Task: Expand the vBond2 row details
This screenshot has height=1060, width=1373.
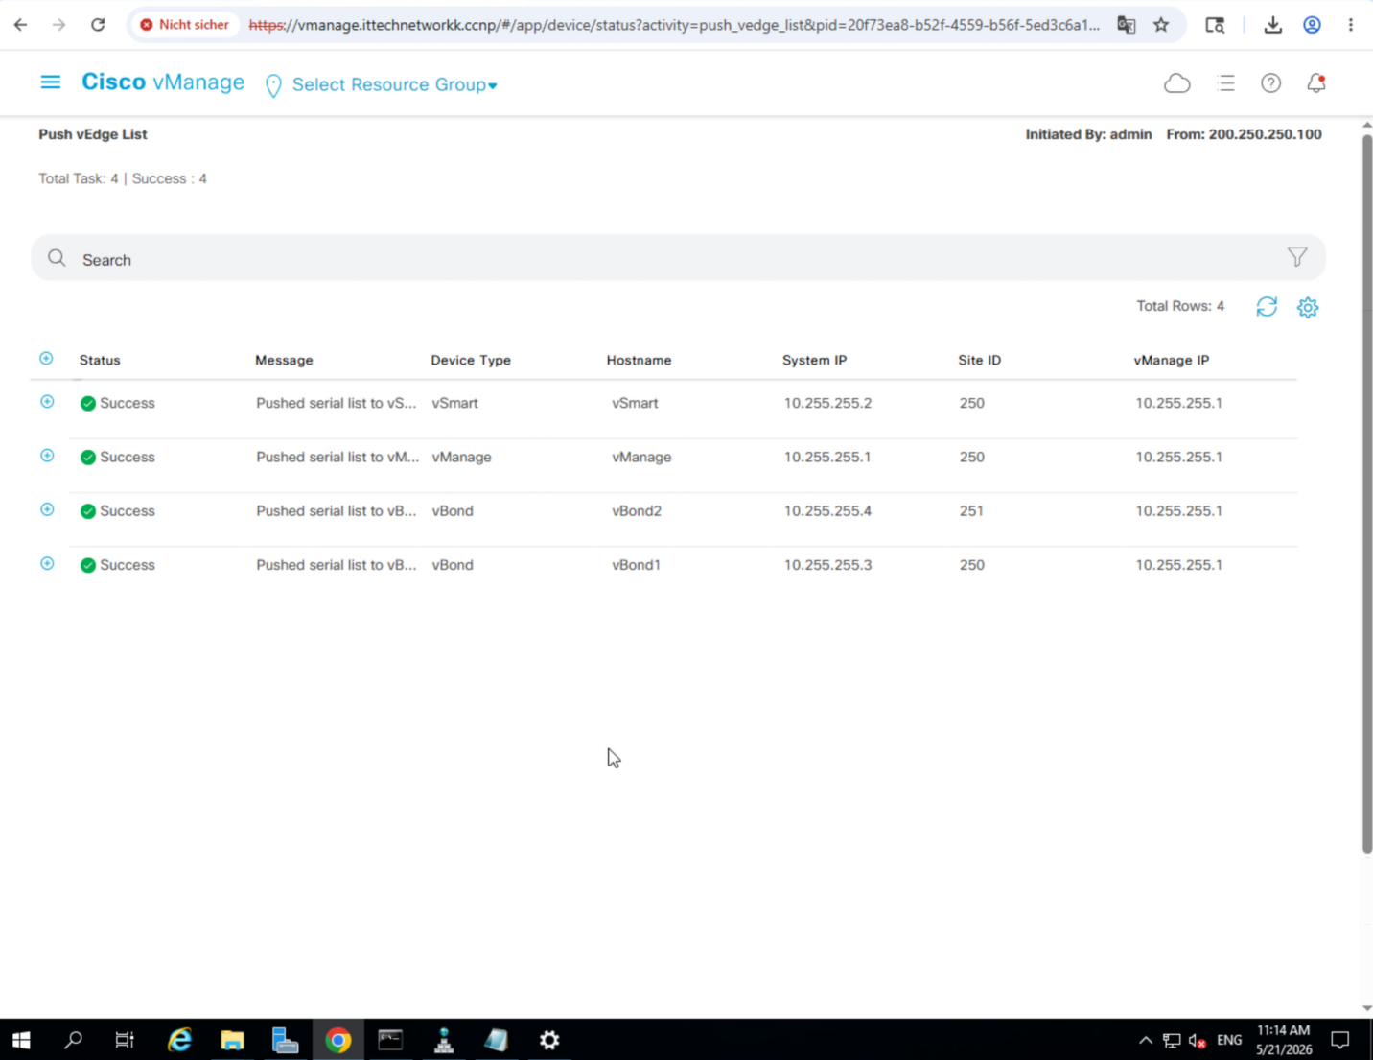Action: [47, 509]
